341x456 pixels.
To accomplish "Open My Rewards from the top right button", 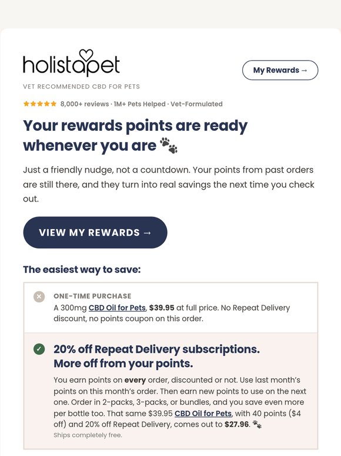I will coord(280,70).
